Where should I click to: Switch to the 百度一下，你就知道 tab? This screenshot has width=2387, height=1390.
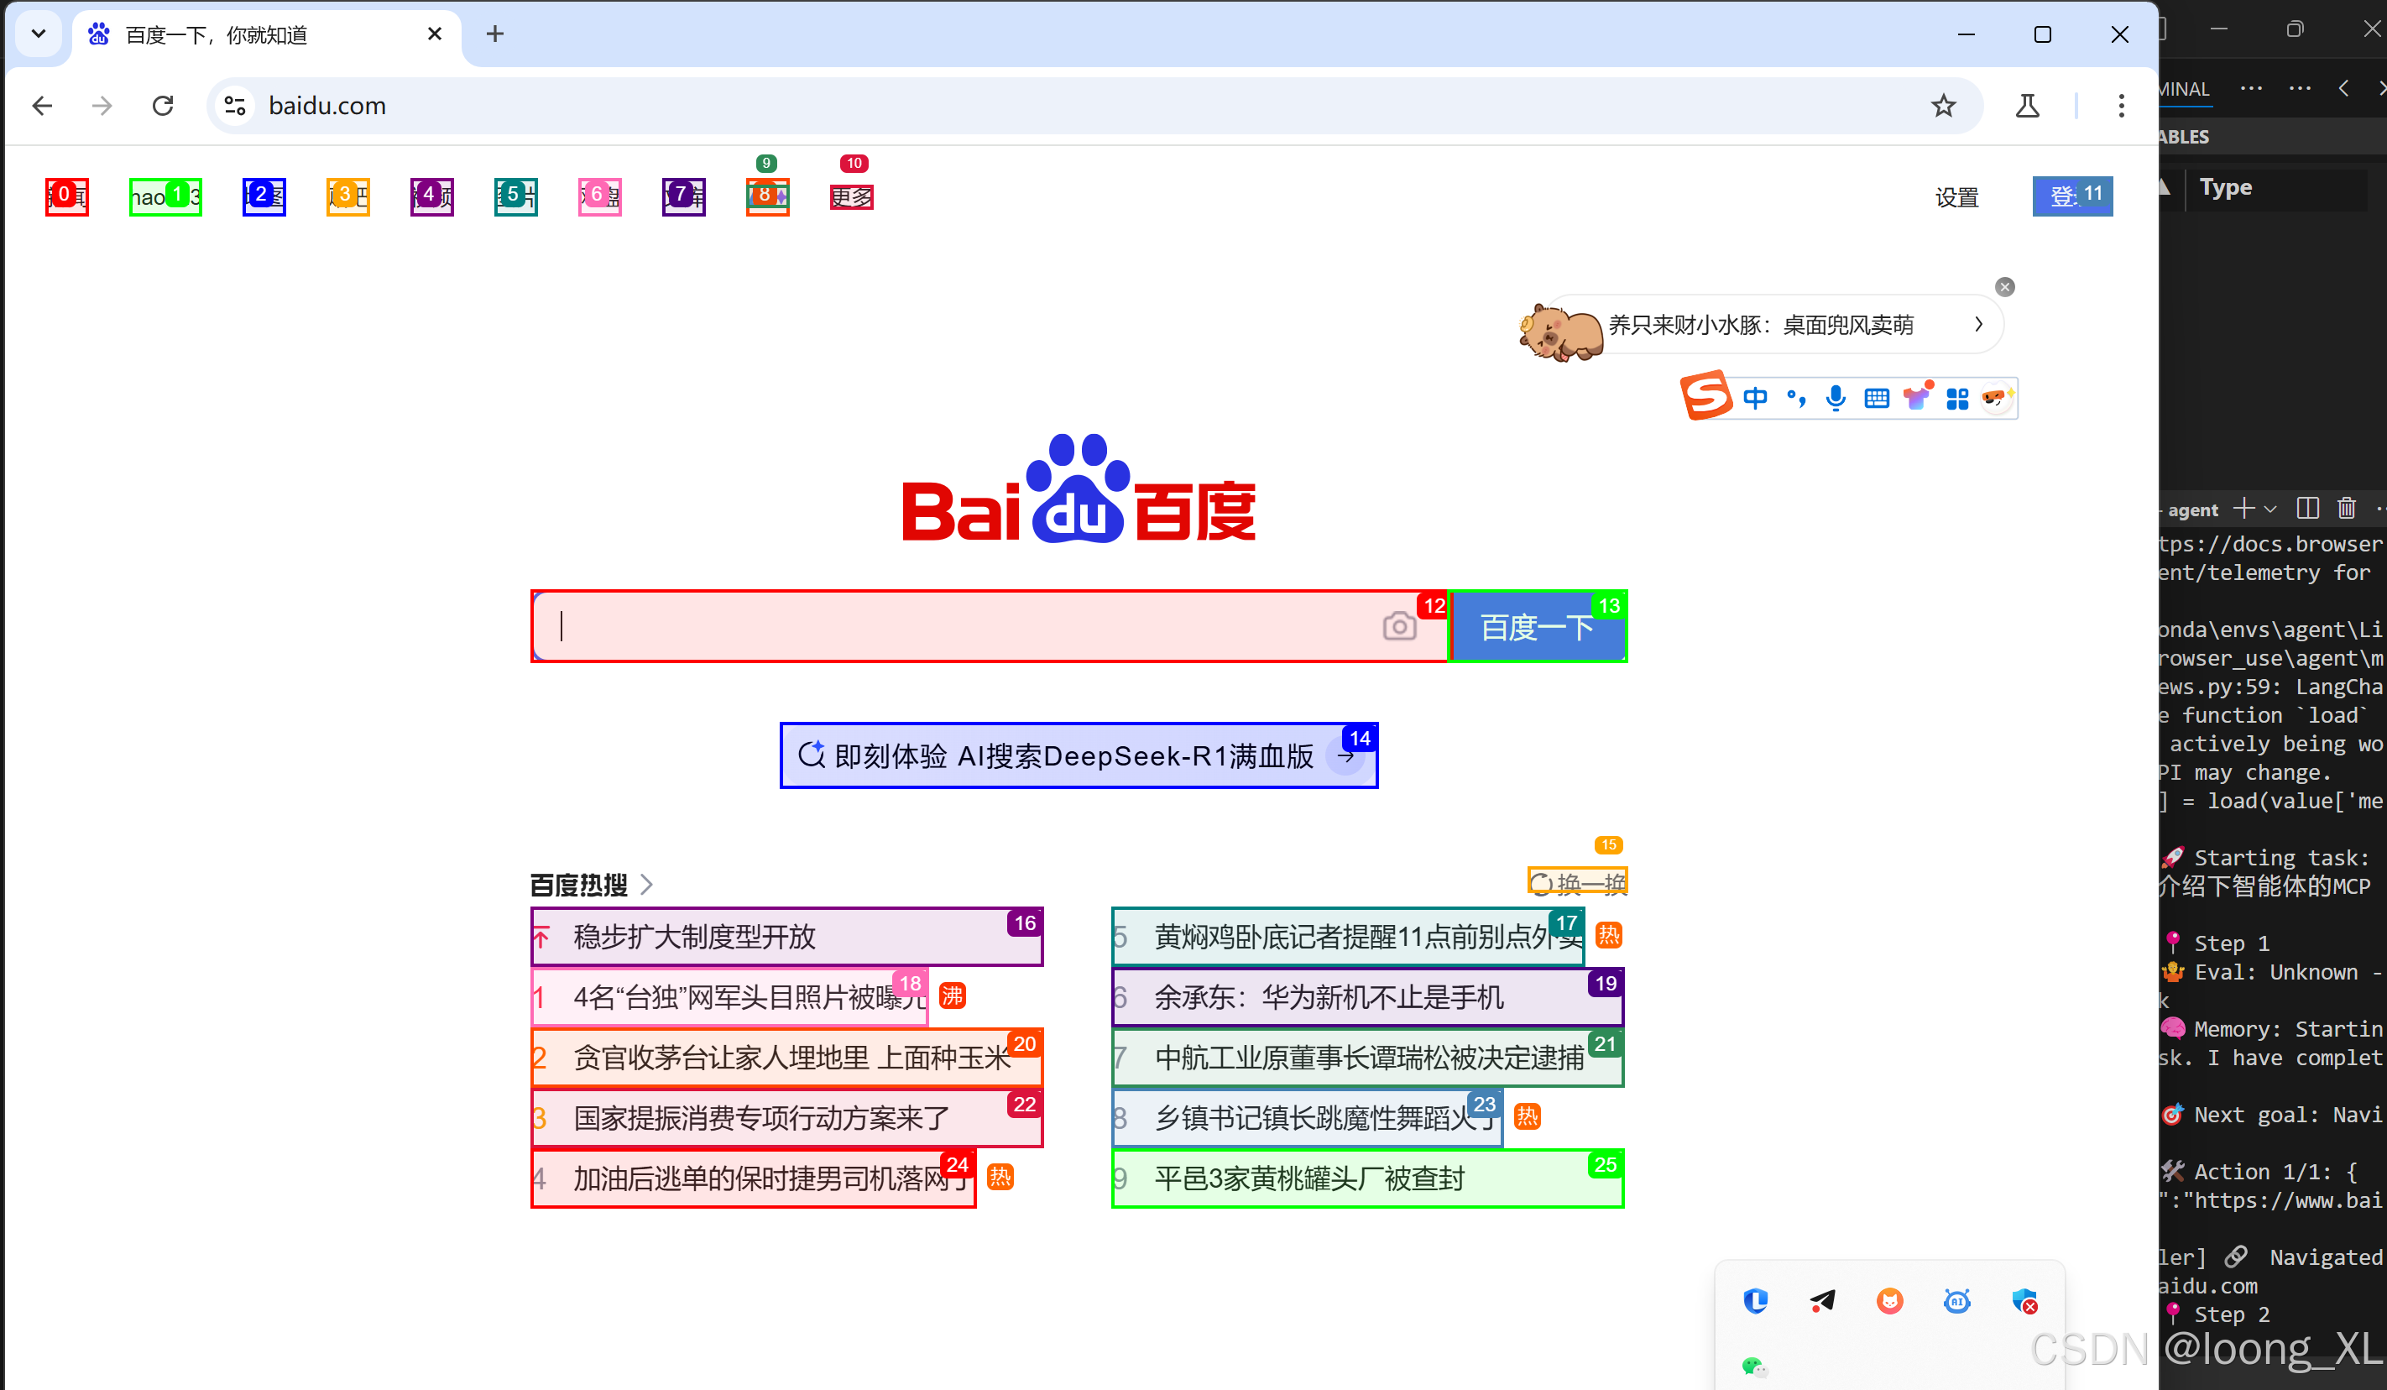point(218,34)
